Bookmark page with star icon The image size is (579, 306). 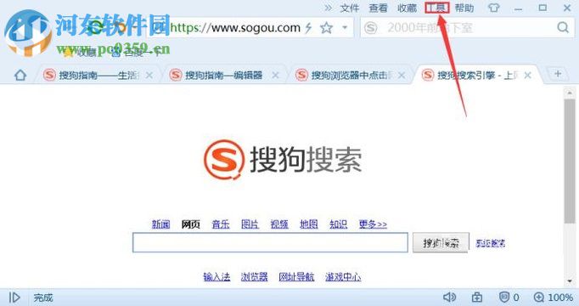pyautogui.click(x=326, y=28)
